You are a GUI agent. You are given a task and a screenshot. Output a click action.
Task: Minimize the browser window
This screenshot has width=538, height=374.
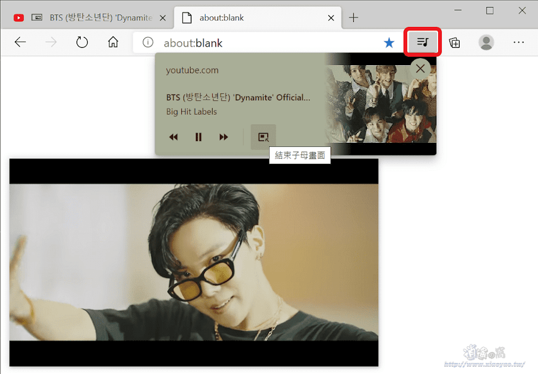[458, 10]
